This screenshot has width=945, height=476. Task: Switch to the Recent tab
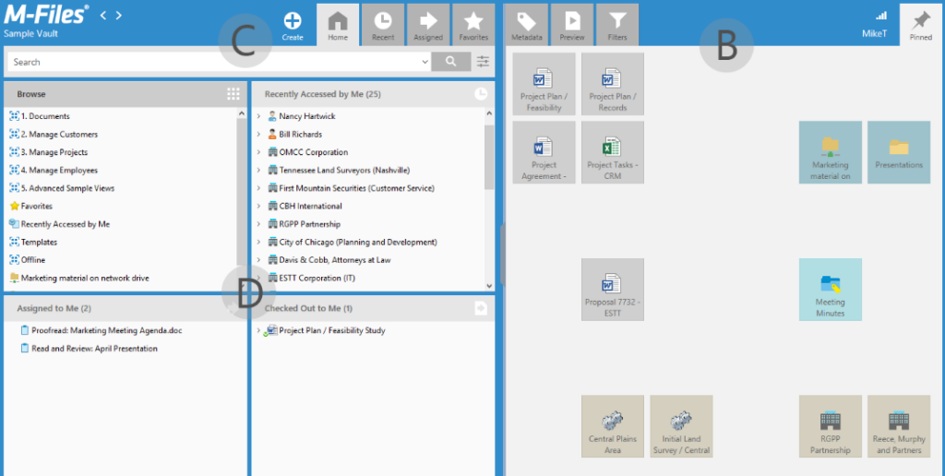pos(383,25)
